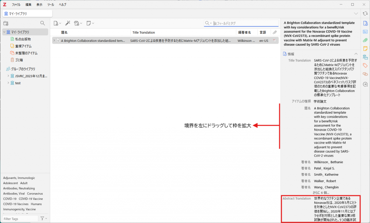The image size is (370, 223).
Task: Open the tag filter options dropdown
Action: (44, 219)
